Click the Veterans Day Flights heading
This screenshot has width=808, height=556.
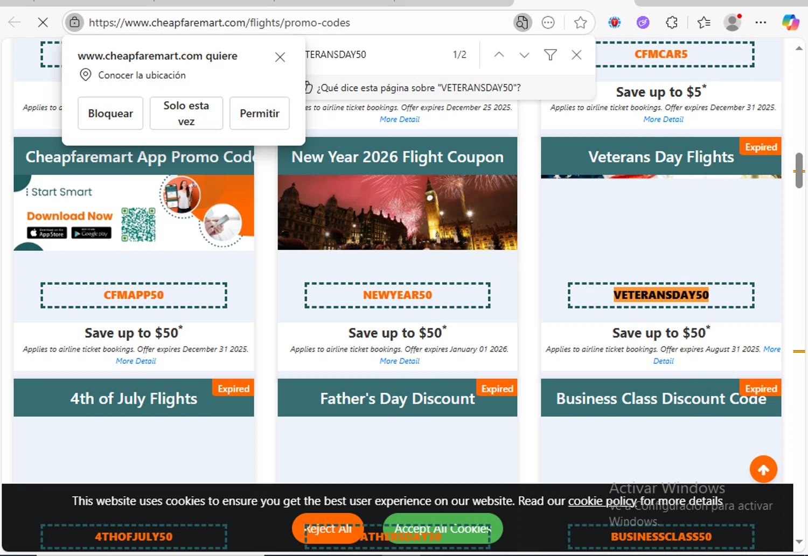(x=661, y=157)
